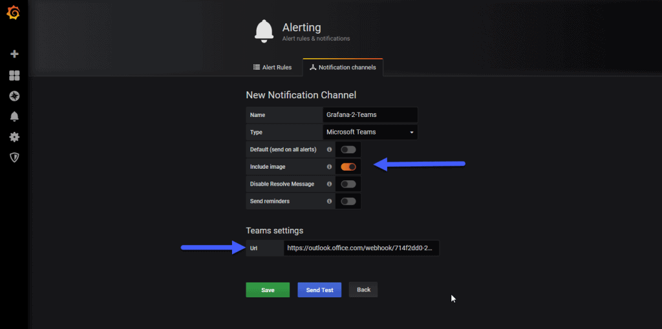Open the Type dropdown showing Microsoft Teams

[x=370, y=133]
